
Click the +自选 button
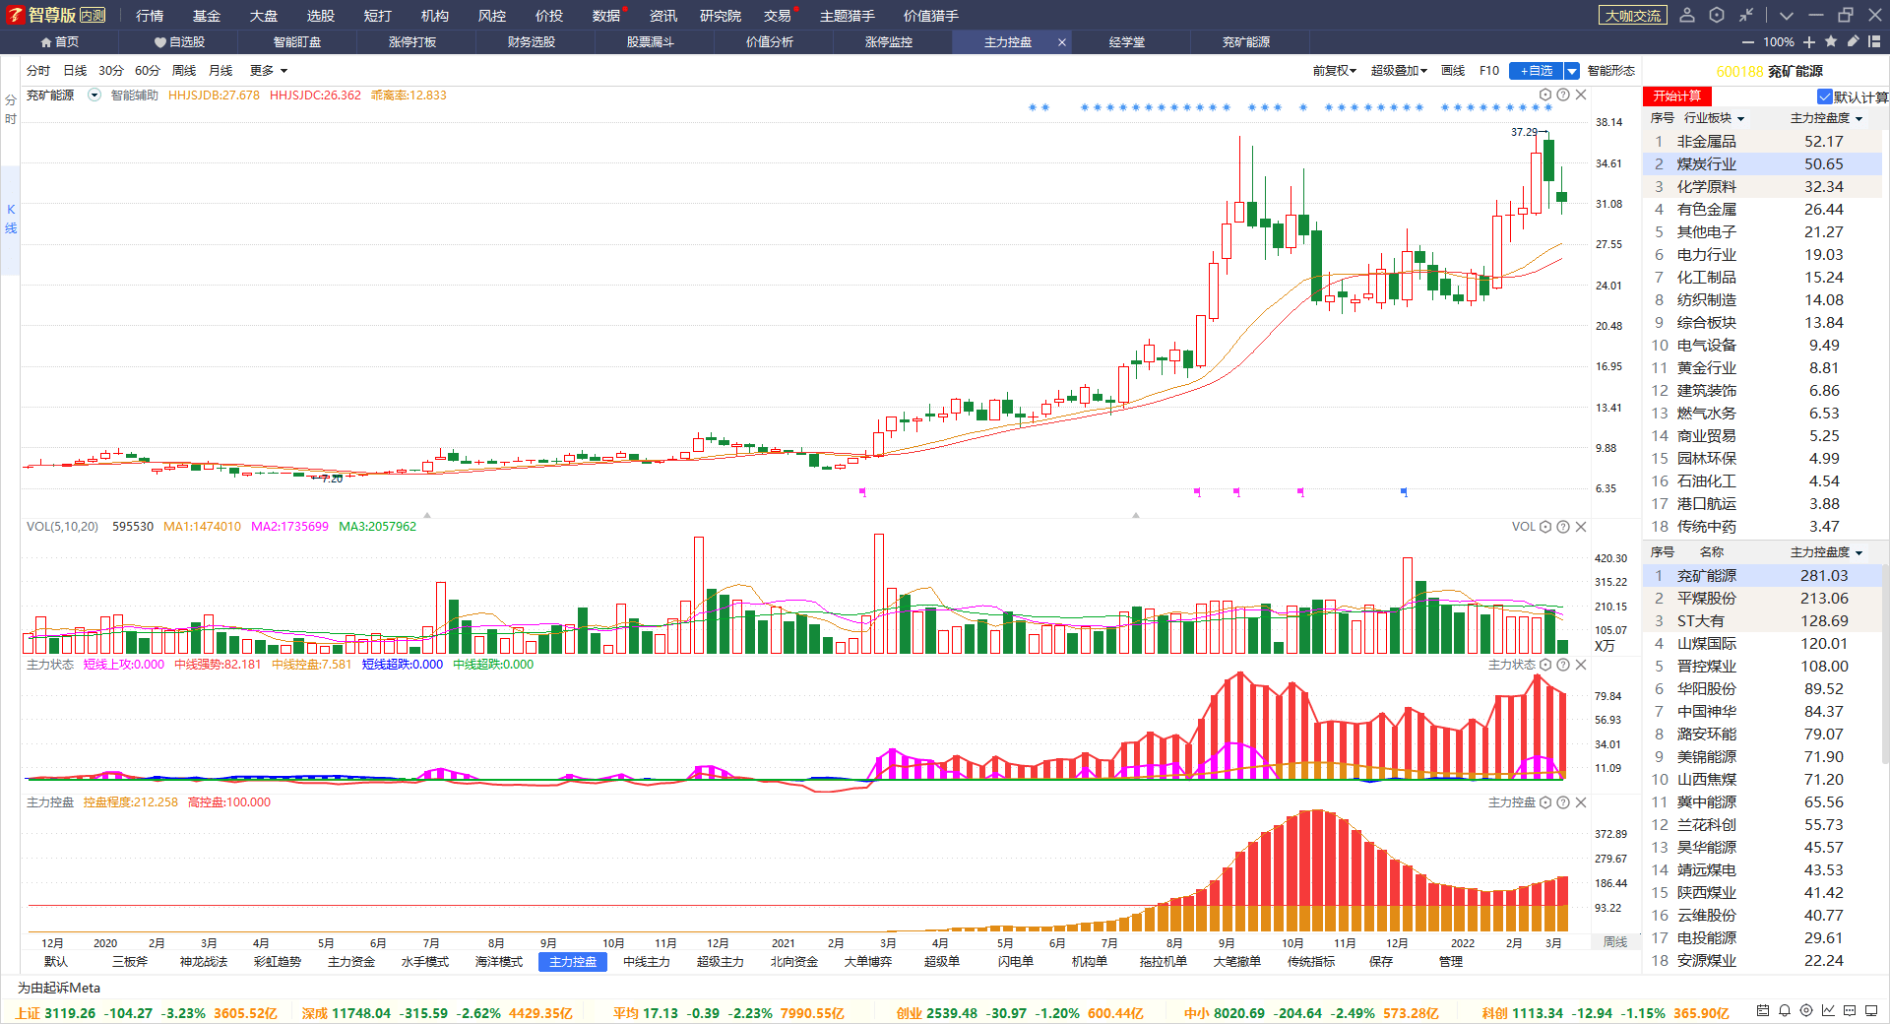click(x=1536, y=71)
